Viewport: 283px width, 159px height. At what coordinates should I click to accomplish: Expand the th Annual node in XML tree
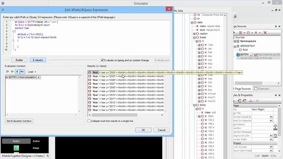(199, 94)
